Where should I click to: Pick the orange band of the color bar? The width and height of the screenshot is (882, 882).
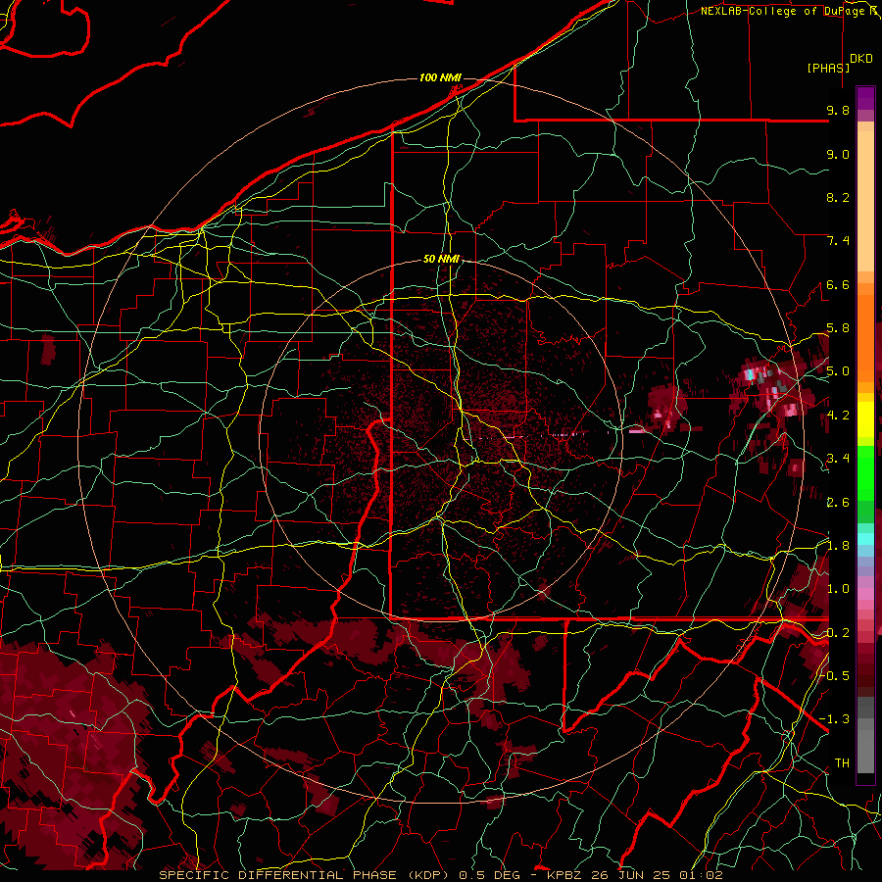(x=865, y=332)
